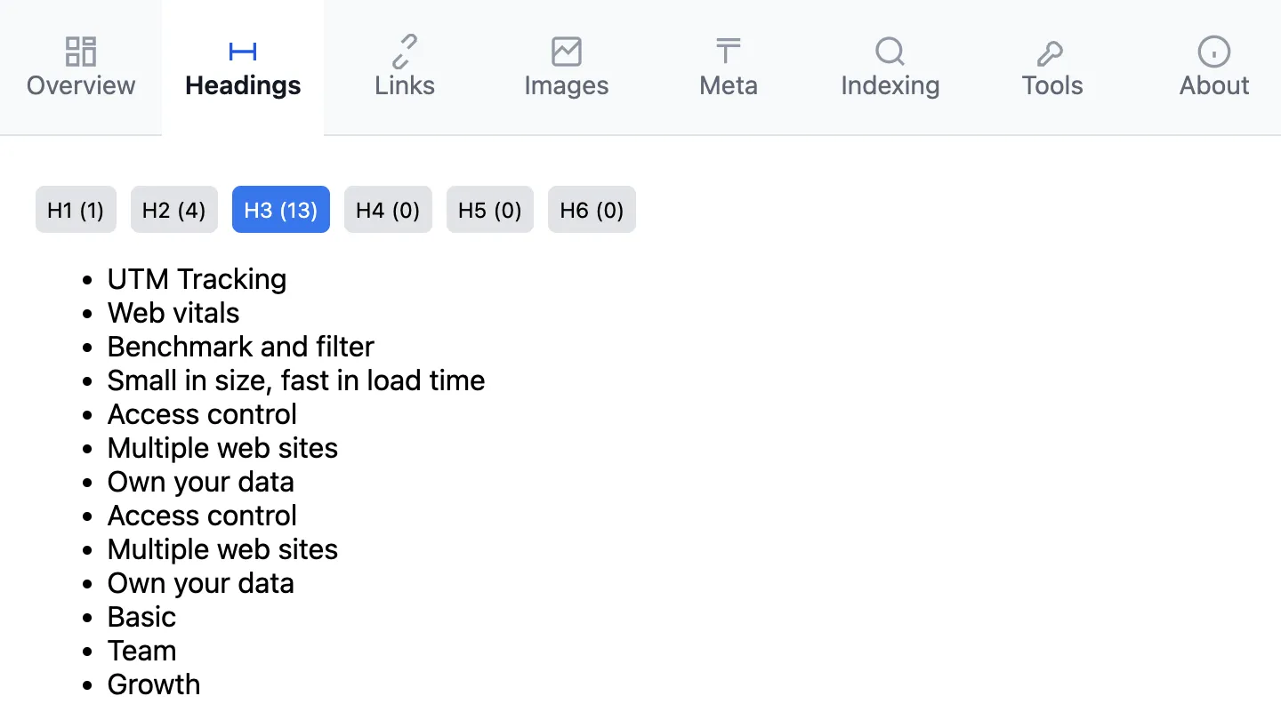This screenshot has height=720, width=1281.
Task: Filter by H2 (4) headings
Action: pos(174,210)
